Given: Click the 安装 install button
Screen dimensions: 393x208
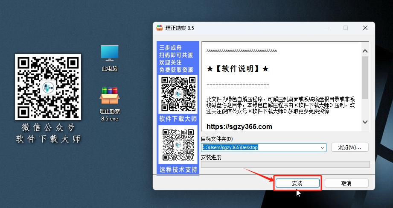Looking at the screenshot, I should (297, 183).
